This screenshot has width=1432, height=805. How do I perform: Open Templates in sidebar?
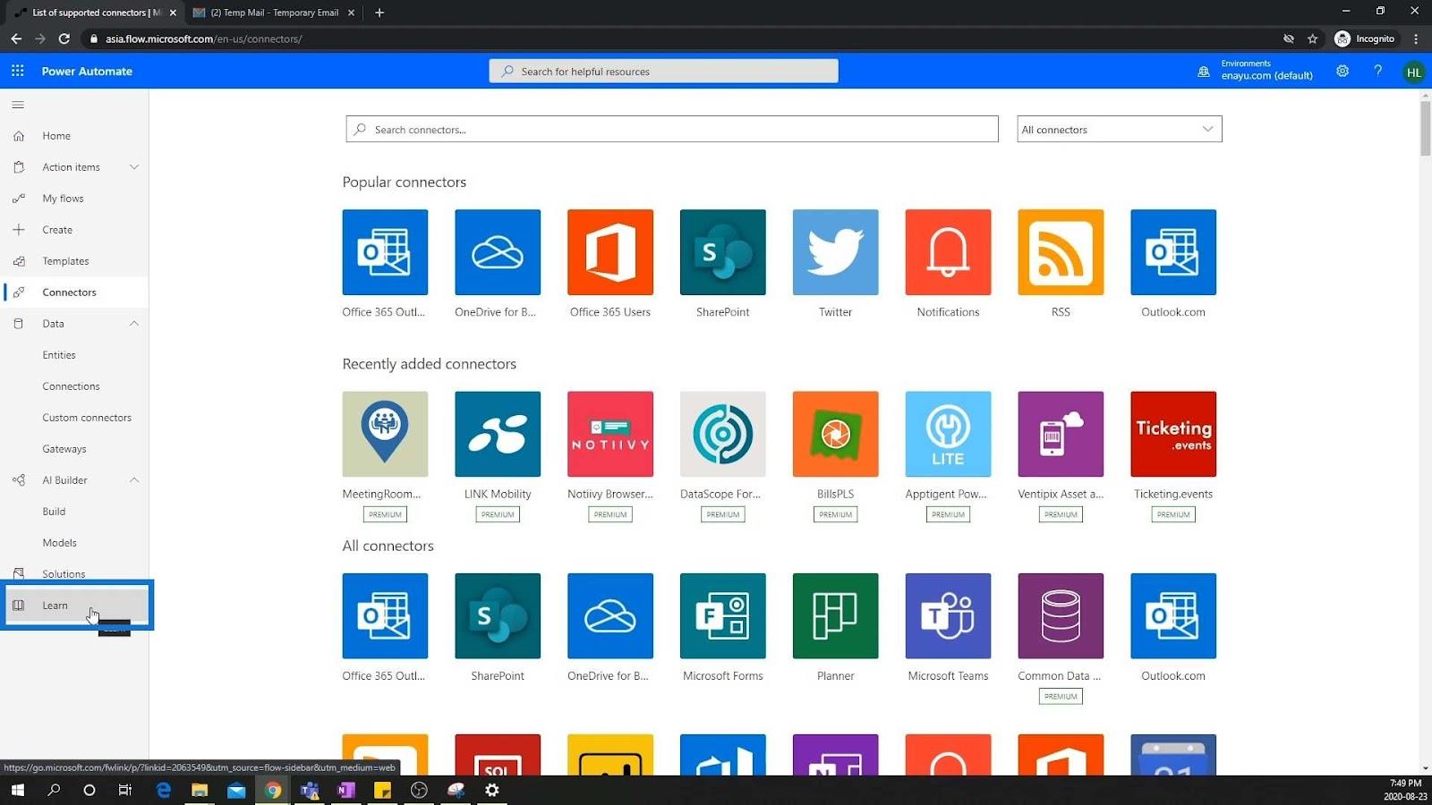[x=74, y=261]
